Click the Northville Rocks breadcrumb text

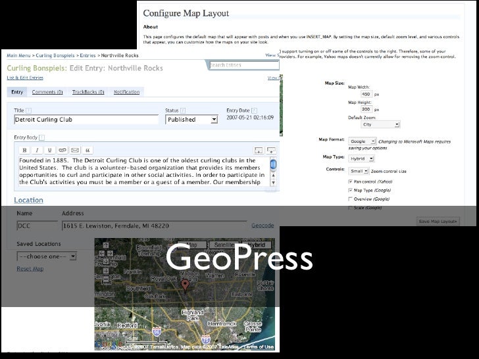click(x=120, y=55)
